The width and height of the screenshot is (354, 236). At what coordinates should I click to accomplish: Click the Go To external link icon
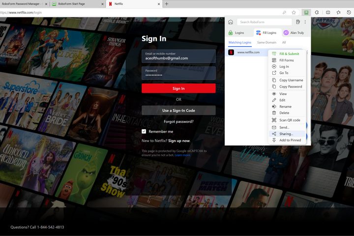274,73
